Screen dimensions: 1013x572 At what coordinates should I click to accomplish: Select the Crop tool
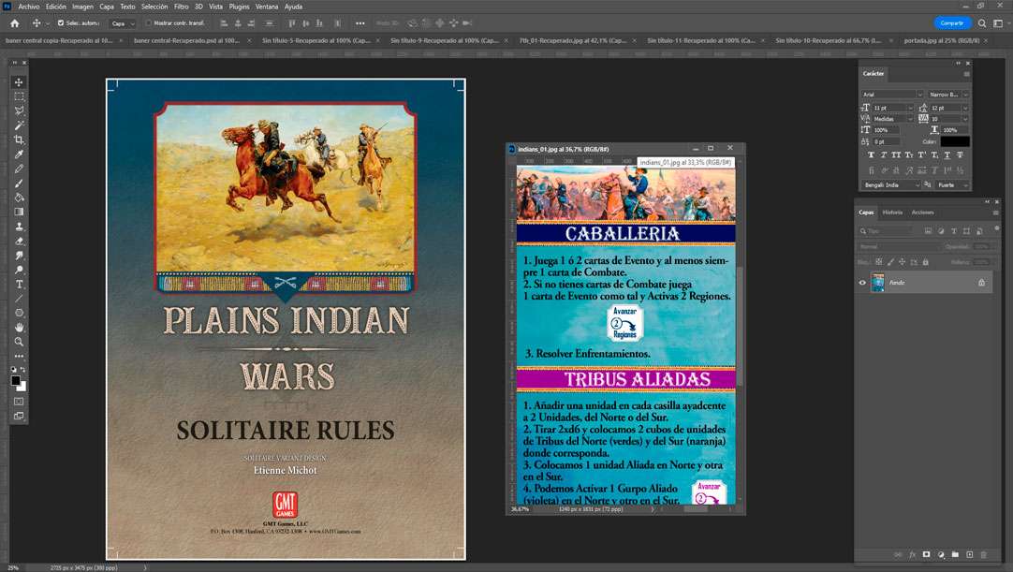pos(19,139)
